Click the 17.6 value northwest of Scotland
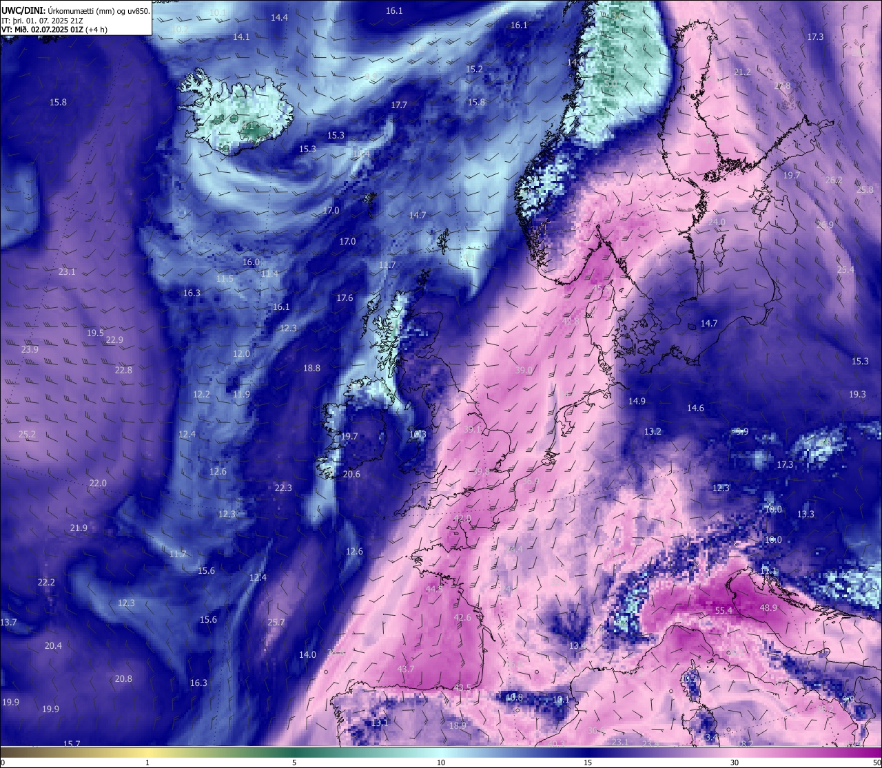This screenshot has height=768, width=882. click(345, 298)
